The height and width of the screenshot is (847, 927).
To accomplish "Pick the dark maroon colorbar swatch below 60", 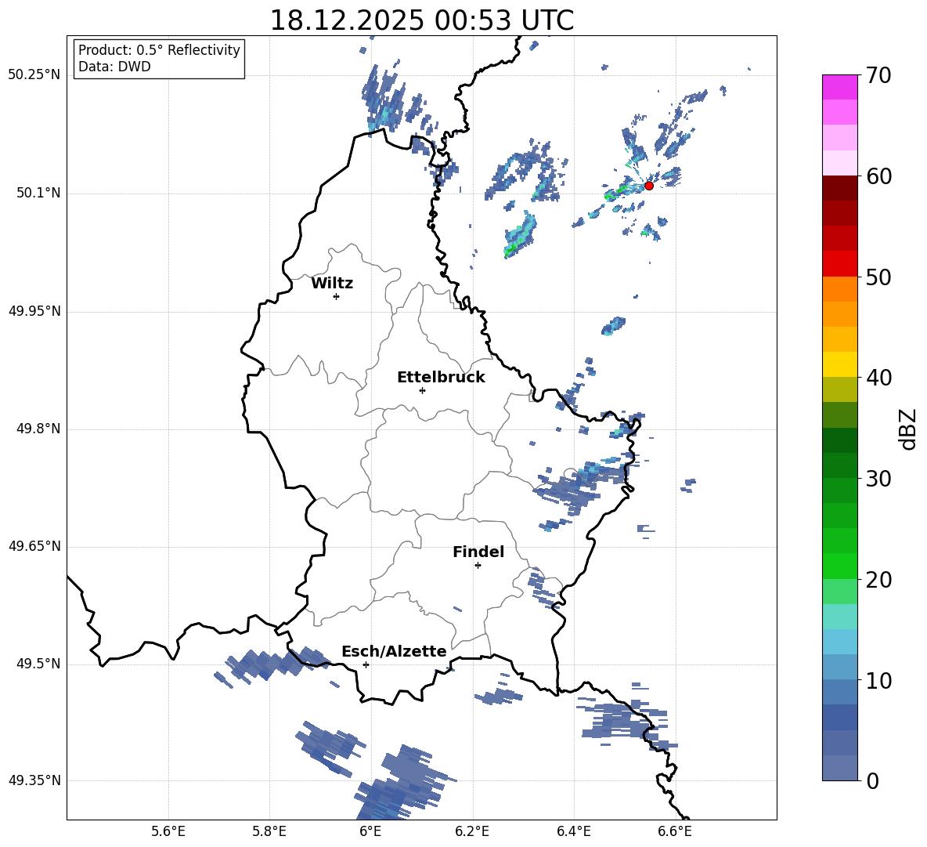I will [x=840, y=188].
